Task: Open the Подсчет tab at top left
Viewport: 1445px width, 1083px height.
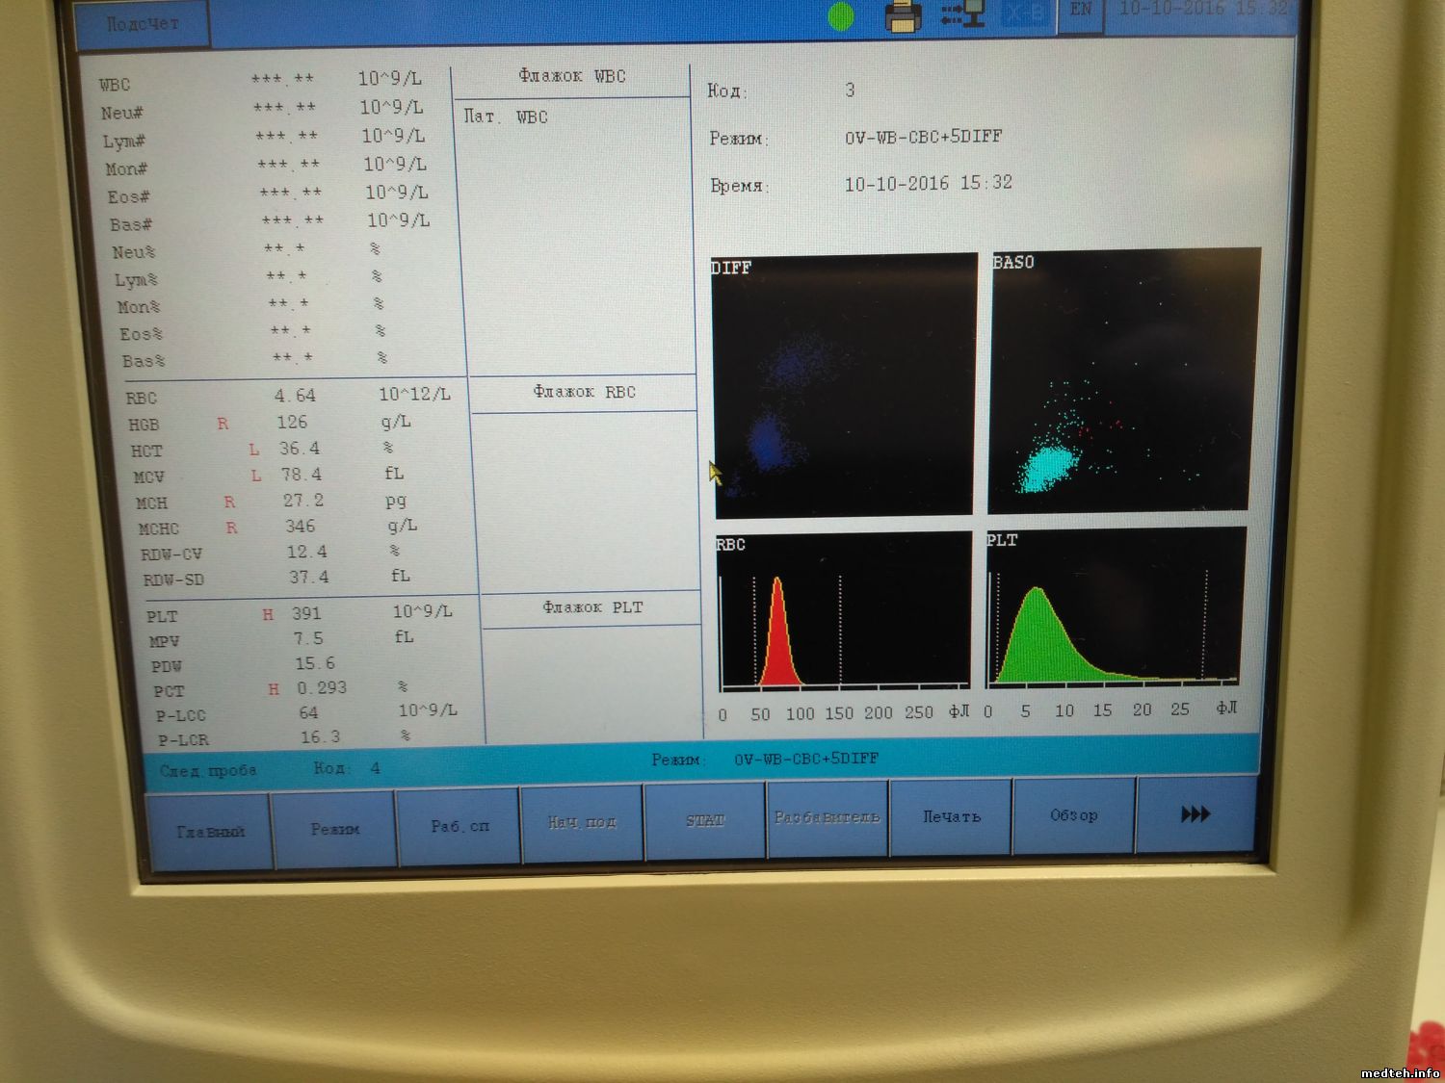Action: 143,24
